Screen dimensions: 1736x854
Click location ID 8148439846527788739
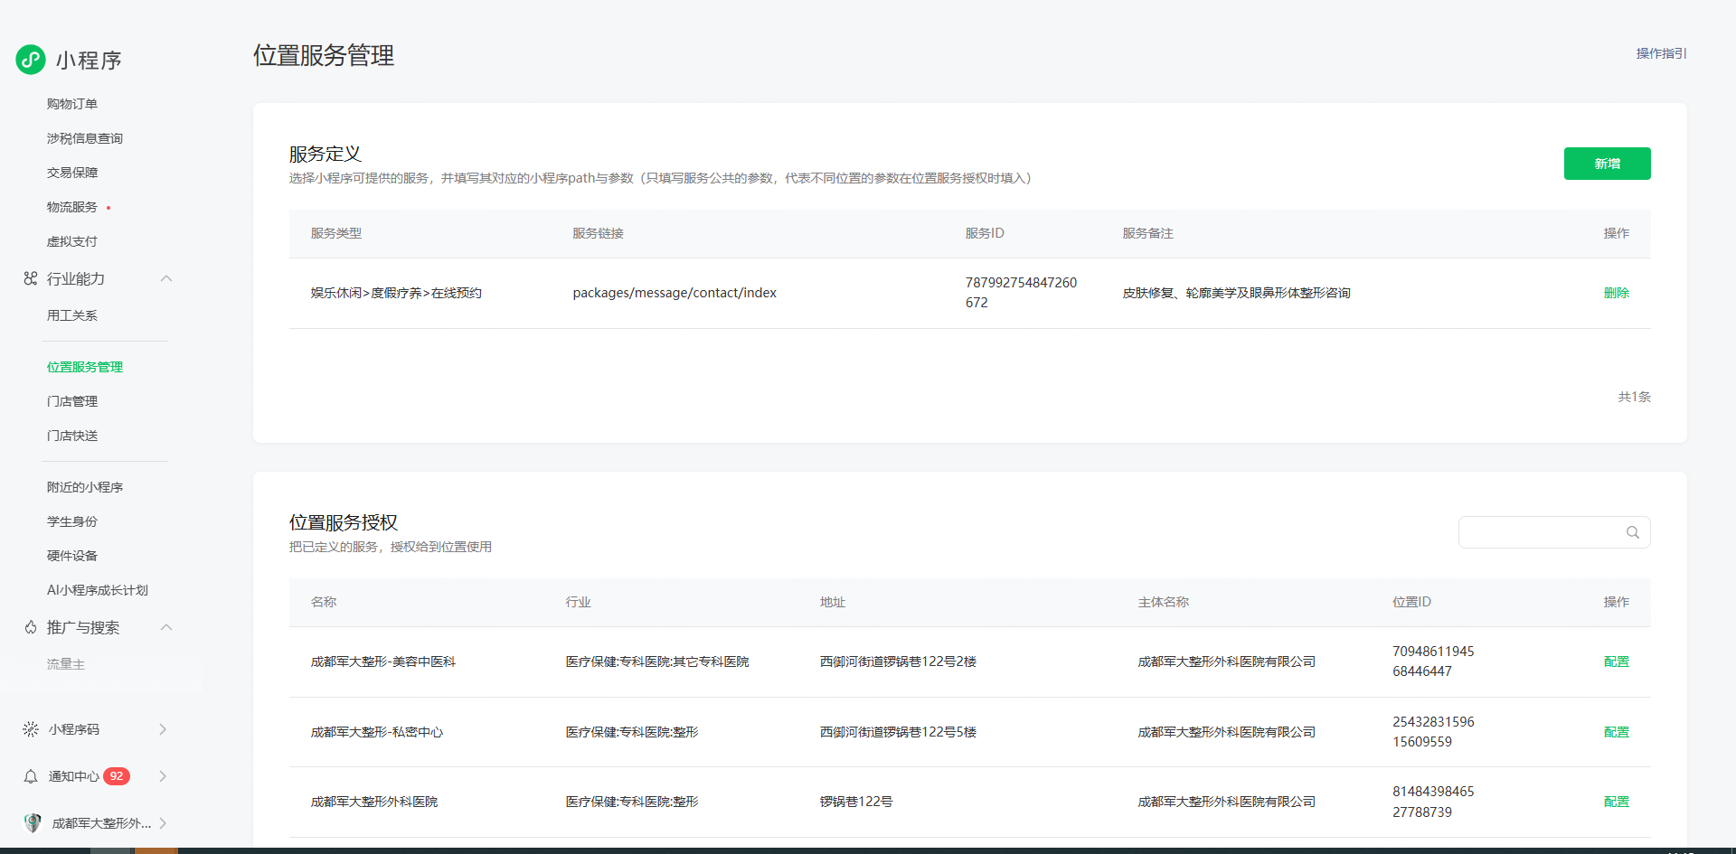pyautogui.click(x=1433, y=802)
